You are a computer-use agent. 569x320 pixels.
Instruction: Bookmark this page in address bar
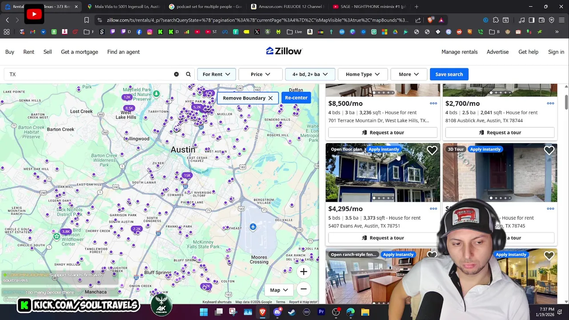[x=87, y=20]
